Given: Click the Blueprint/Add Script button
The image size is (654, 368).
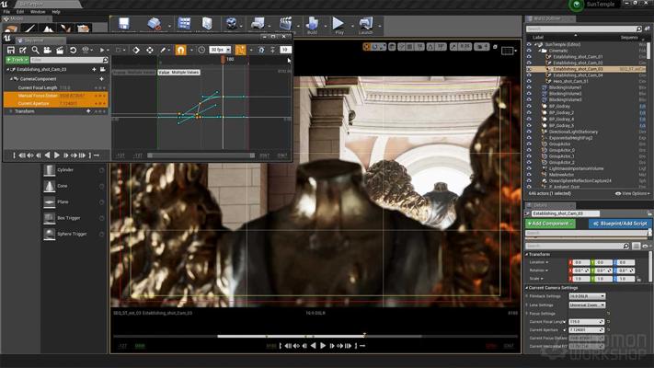Looking at the screenshot, I should 619,224.
